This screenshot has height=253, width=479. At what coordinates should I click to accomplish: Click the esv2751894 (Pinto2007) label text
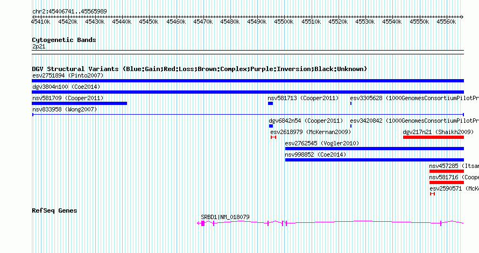tap(68, 75)
